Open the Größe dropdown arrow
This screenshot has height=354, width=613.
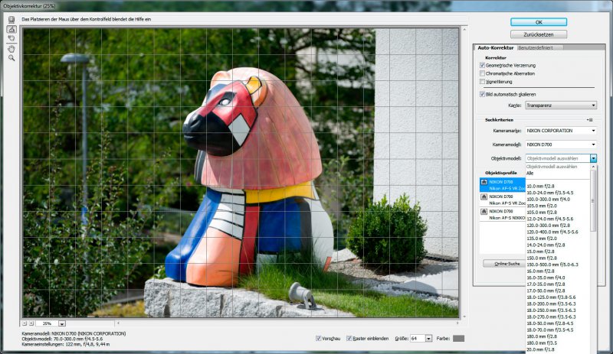[x=428, y=339]
